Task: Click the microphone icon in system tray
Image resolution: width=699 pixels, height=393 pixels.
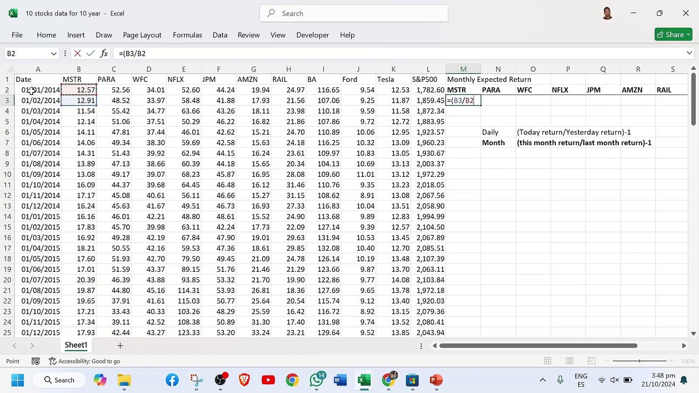Action: [x=560, y=380]
